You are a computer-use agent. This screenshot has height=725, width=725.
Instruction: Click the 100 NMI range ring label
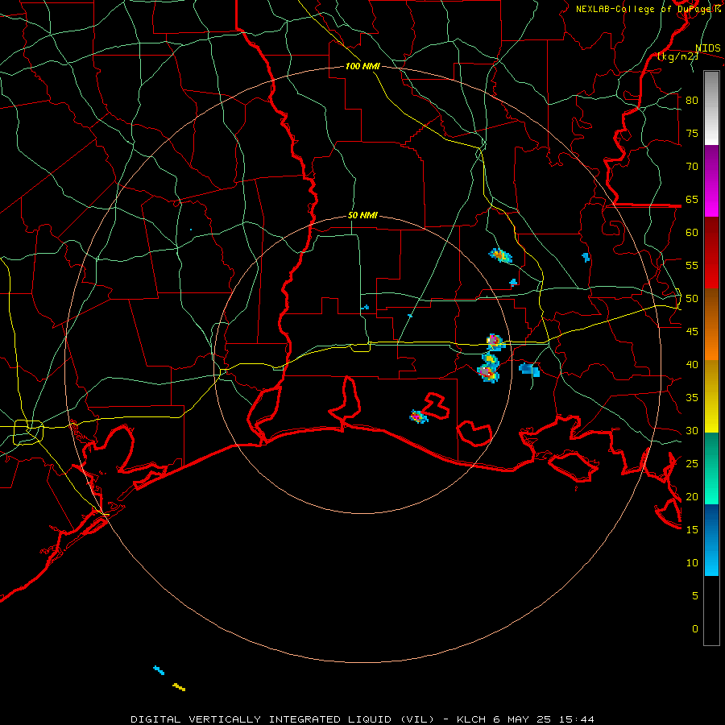click(x=362, y=67)
